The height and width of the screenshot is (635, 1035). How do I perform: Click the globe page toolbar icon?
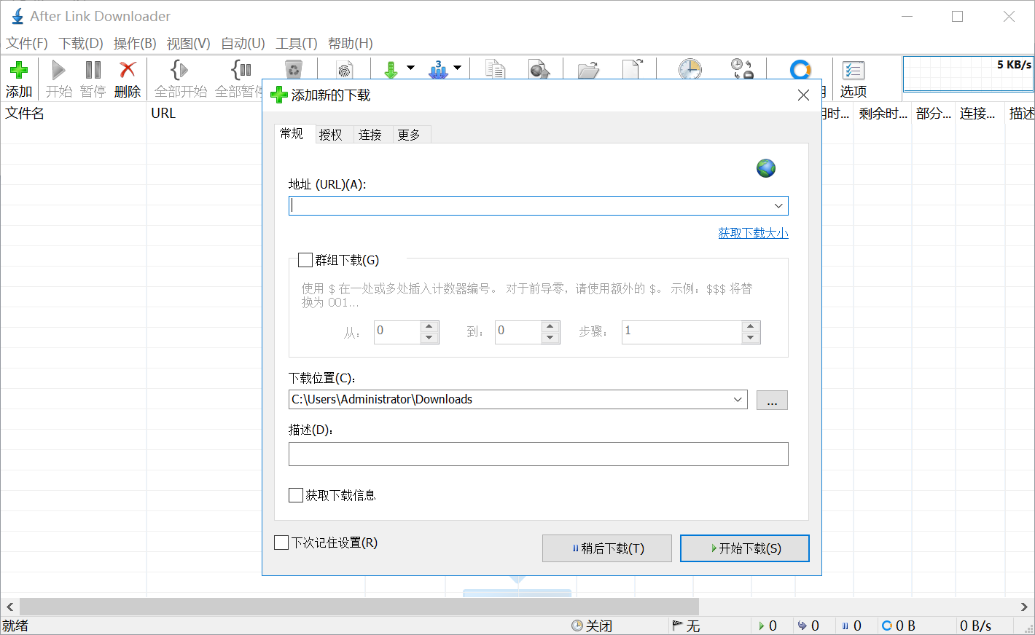click(x=539, y=69)
